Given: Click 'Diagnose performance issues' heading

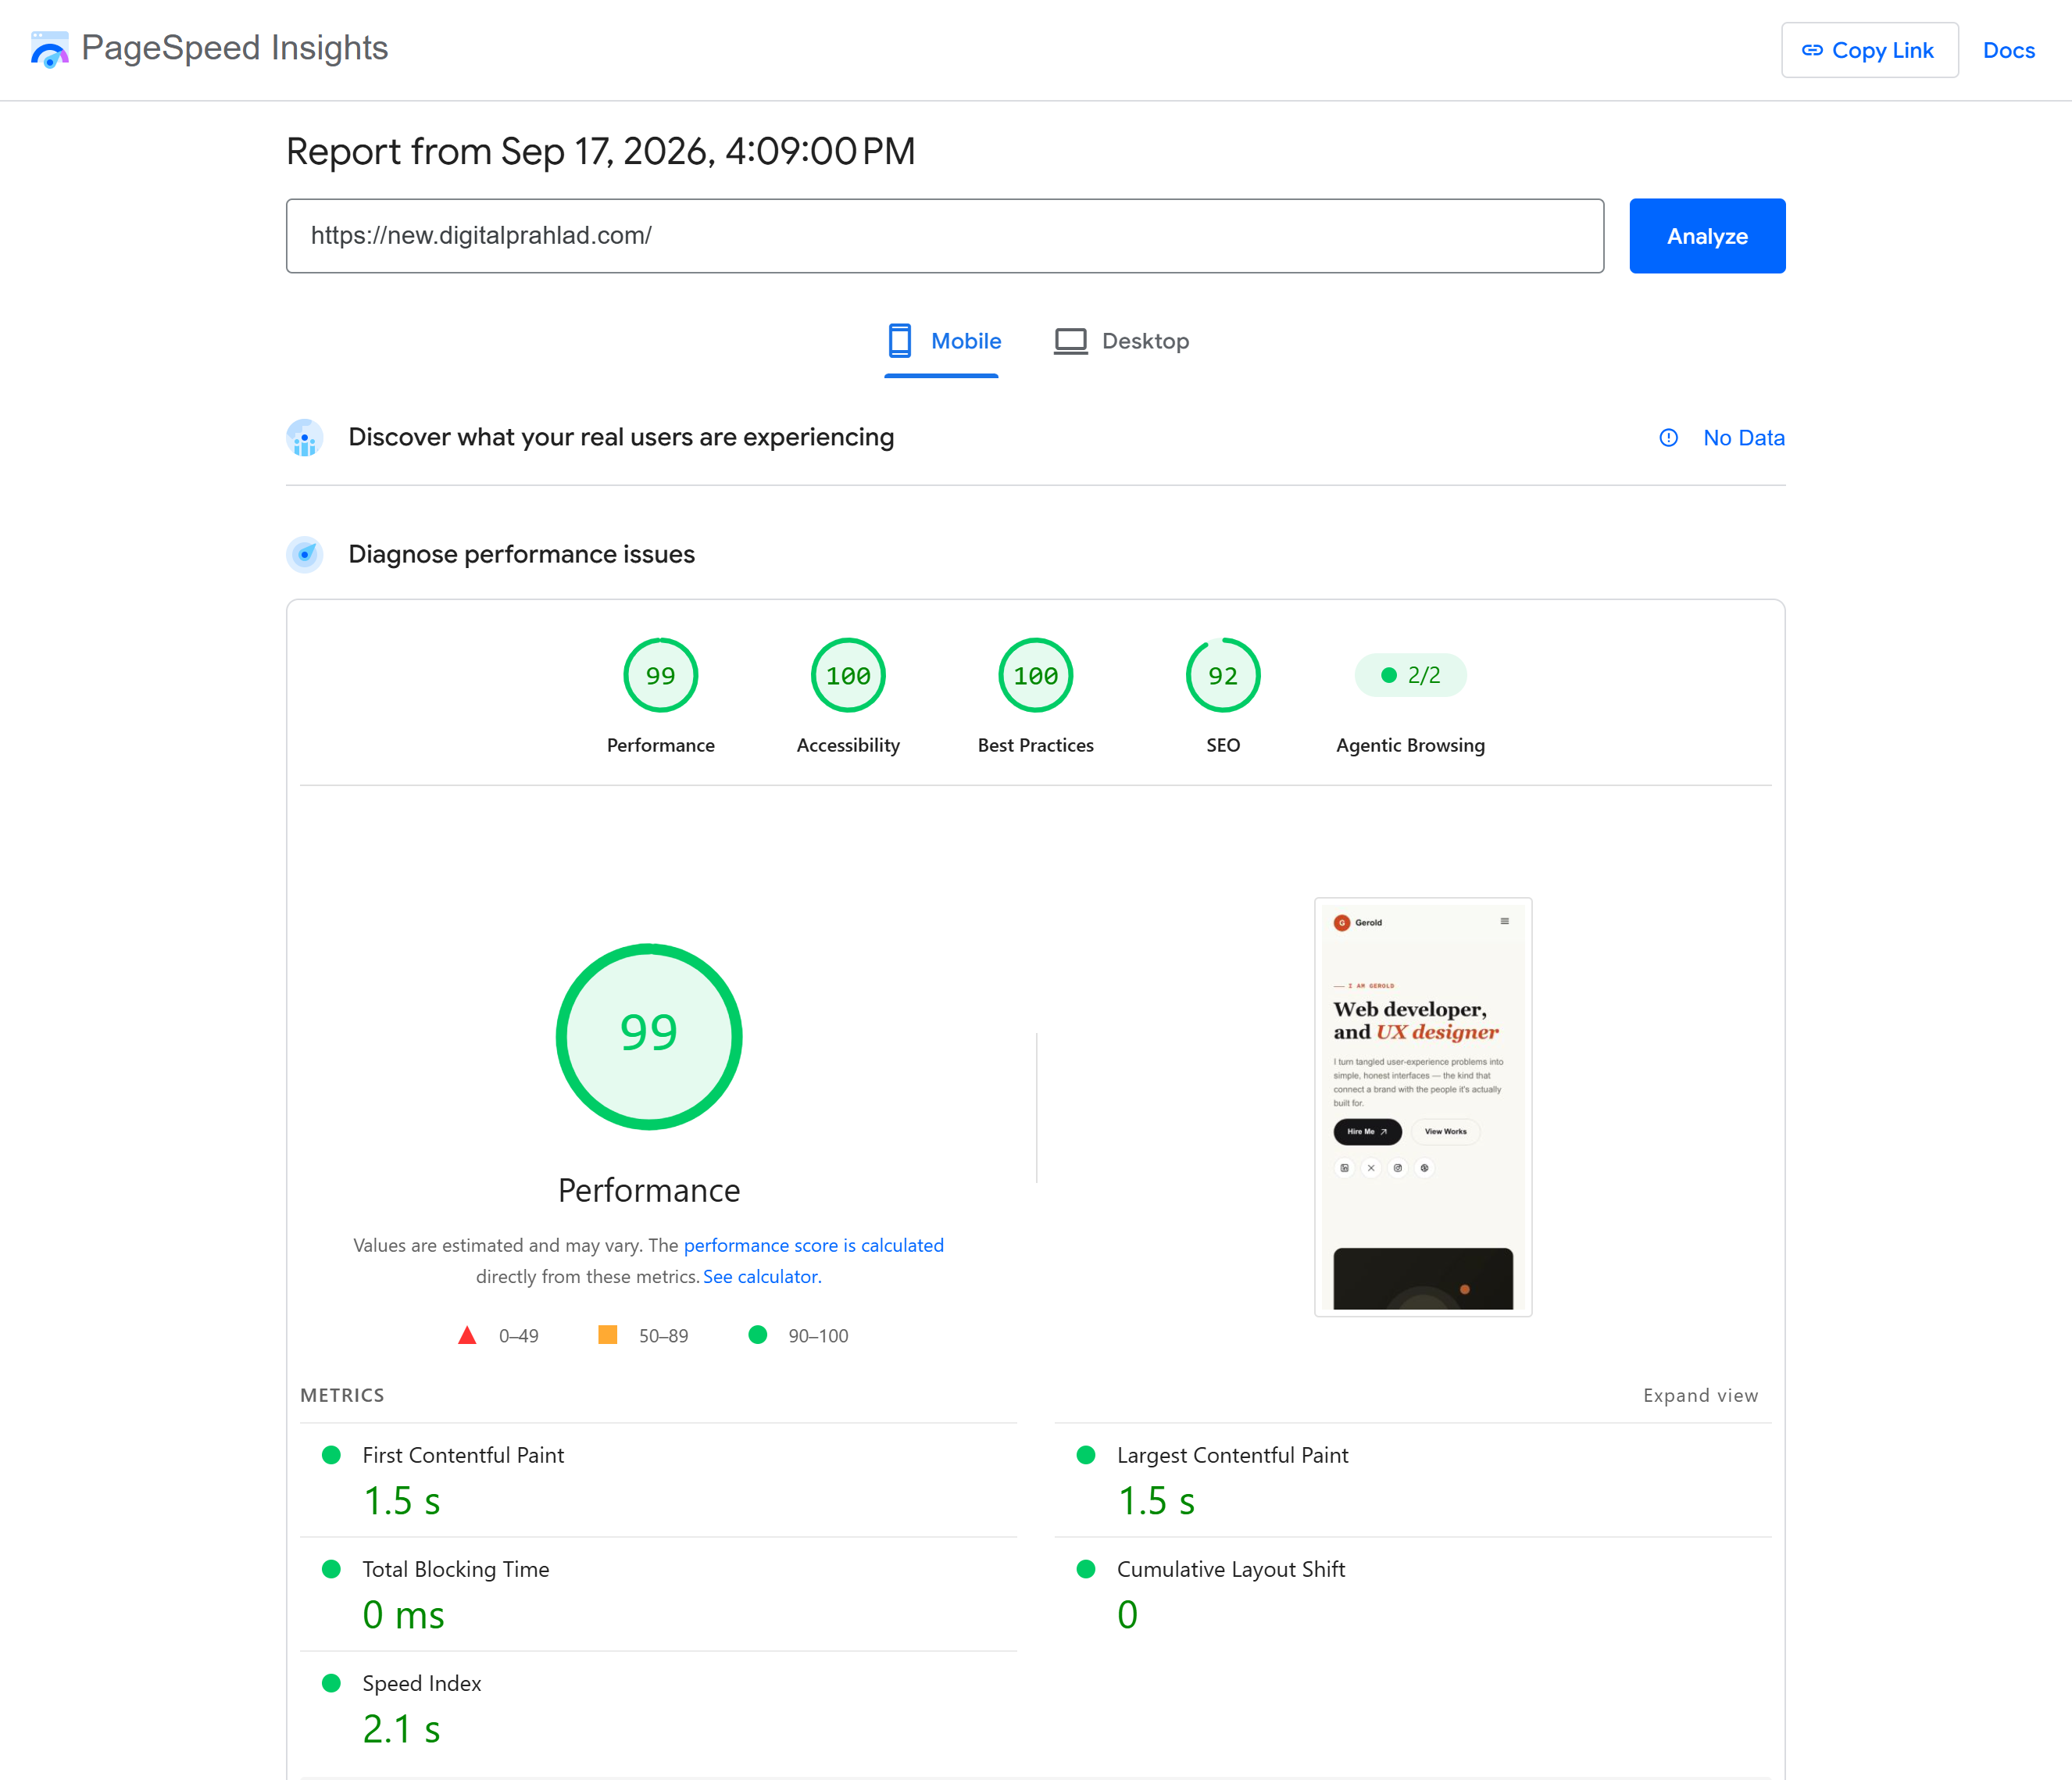Looking at the screenshot, I should [521, 554].
